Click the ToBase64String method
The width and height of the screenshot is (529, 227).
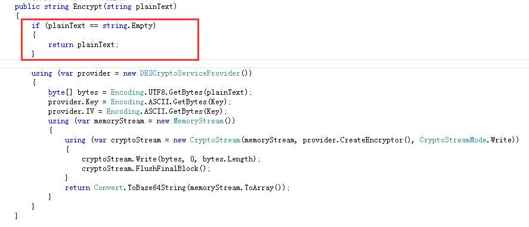tap(156, 188)
